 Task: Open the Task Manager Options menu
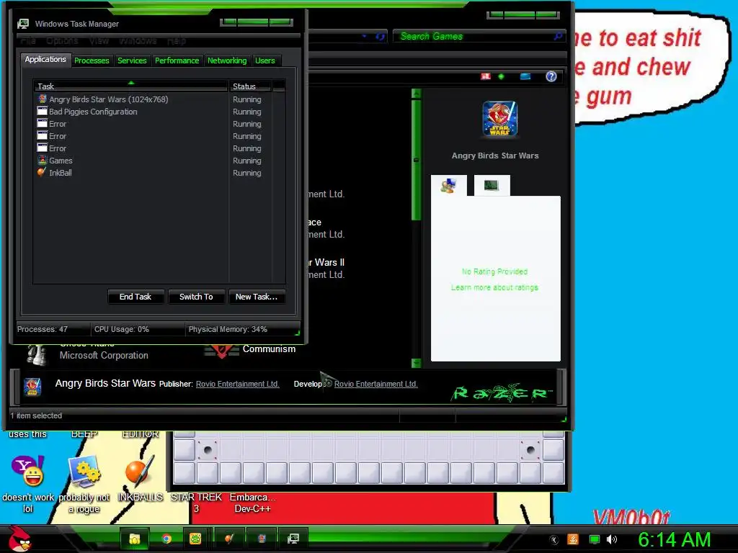click(x=62, y=41)
